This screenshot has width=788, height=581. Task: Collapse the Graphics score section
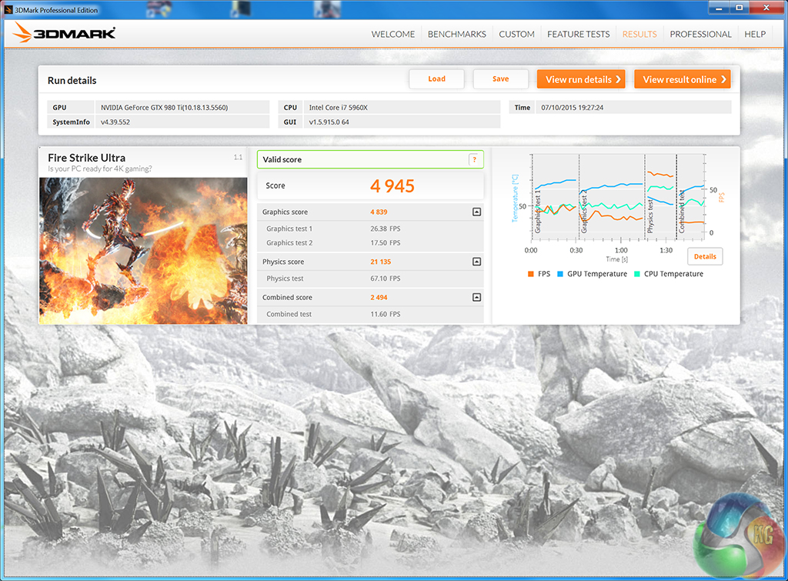coord(476,212)
